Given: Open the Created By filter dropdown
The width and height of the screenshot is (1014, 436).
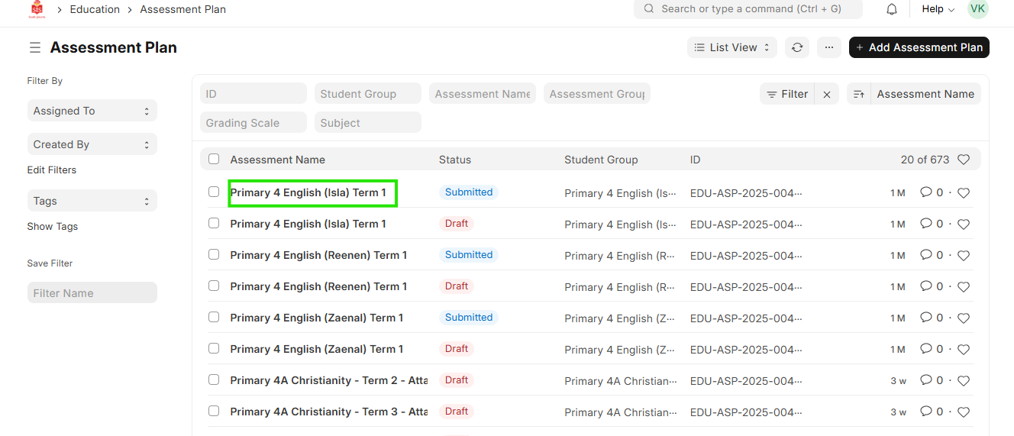Looking at the screenshot, I should (x=92, y=144).
